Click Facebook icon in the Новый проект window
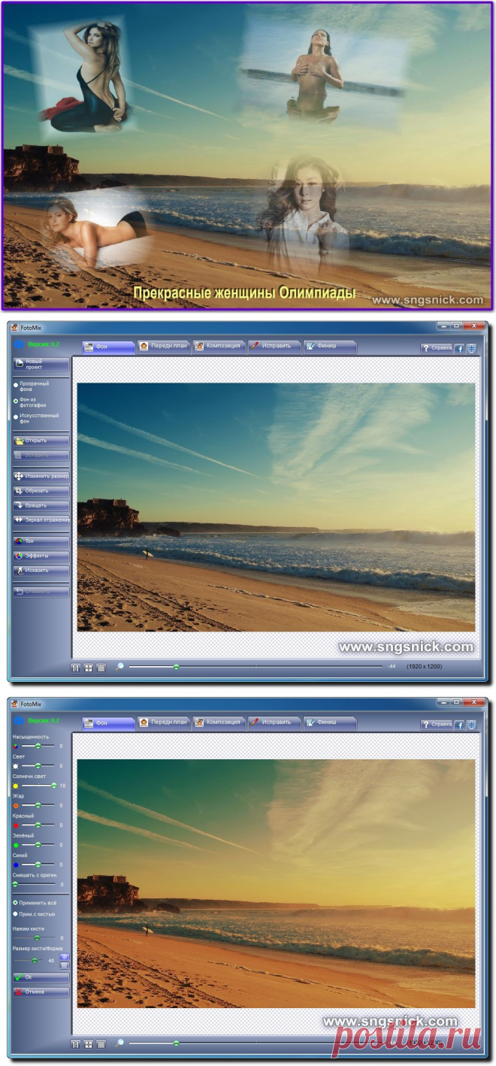The image size is (496, 1066). 460,348
